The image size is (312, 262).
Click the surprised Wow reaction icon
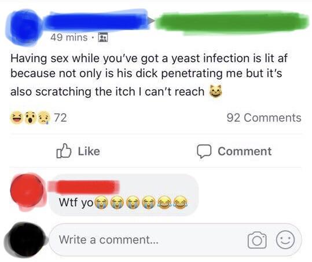(30, 118)
